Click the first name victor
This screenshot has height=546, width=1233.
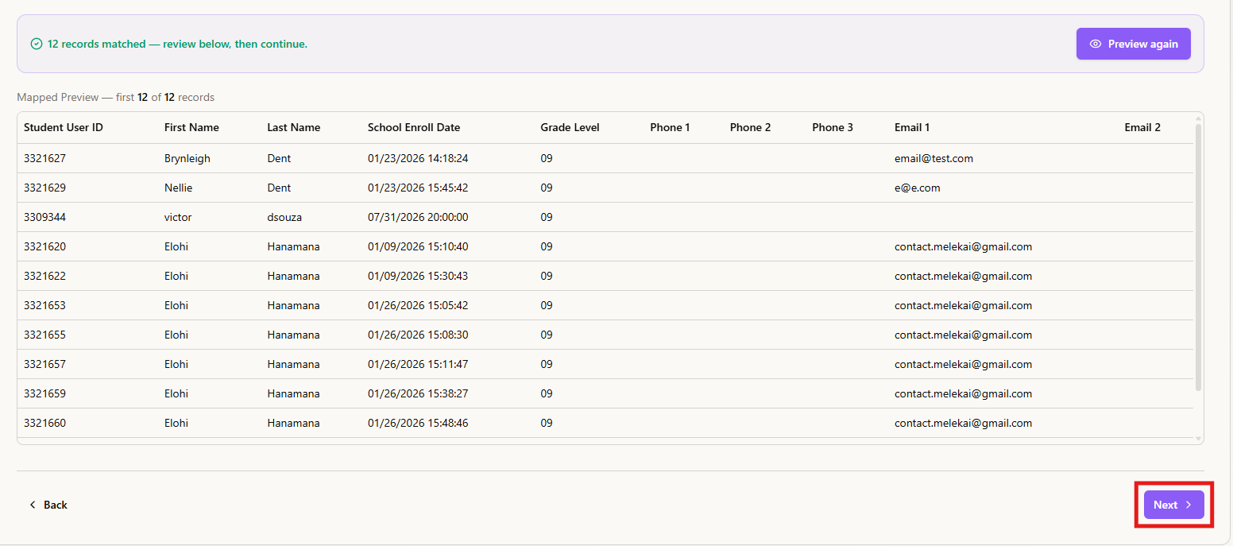(178, 217)
